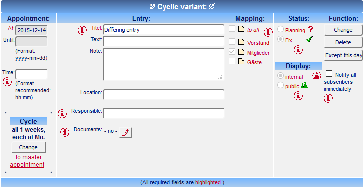This screenshot has height=189, width=364.
Task: Click the info icon below public display option
Action: coord(298,96)
